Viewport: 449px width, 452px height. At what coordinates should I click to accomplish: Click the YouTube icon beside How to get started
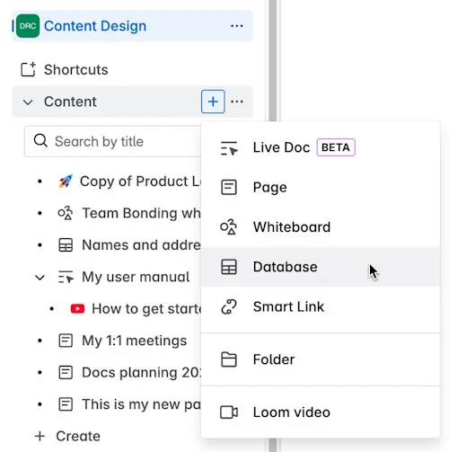[x=77, y=308]
